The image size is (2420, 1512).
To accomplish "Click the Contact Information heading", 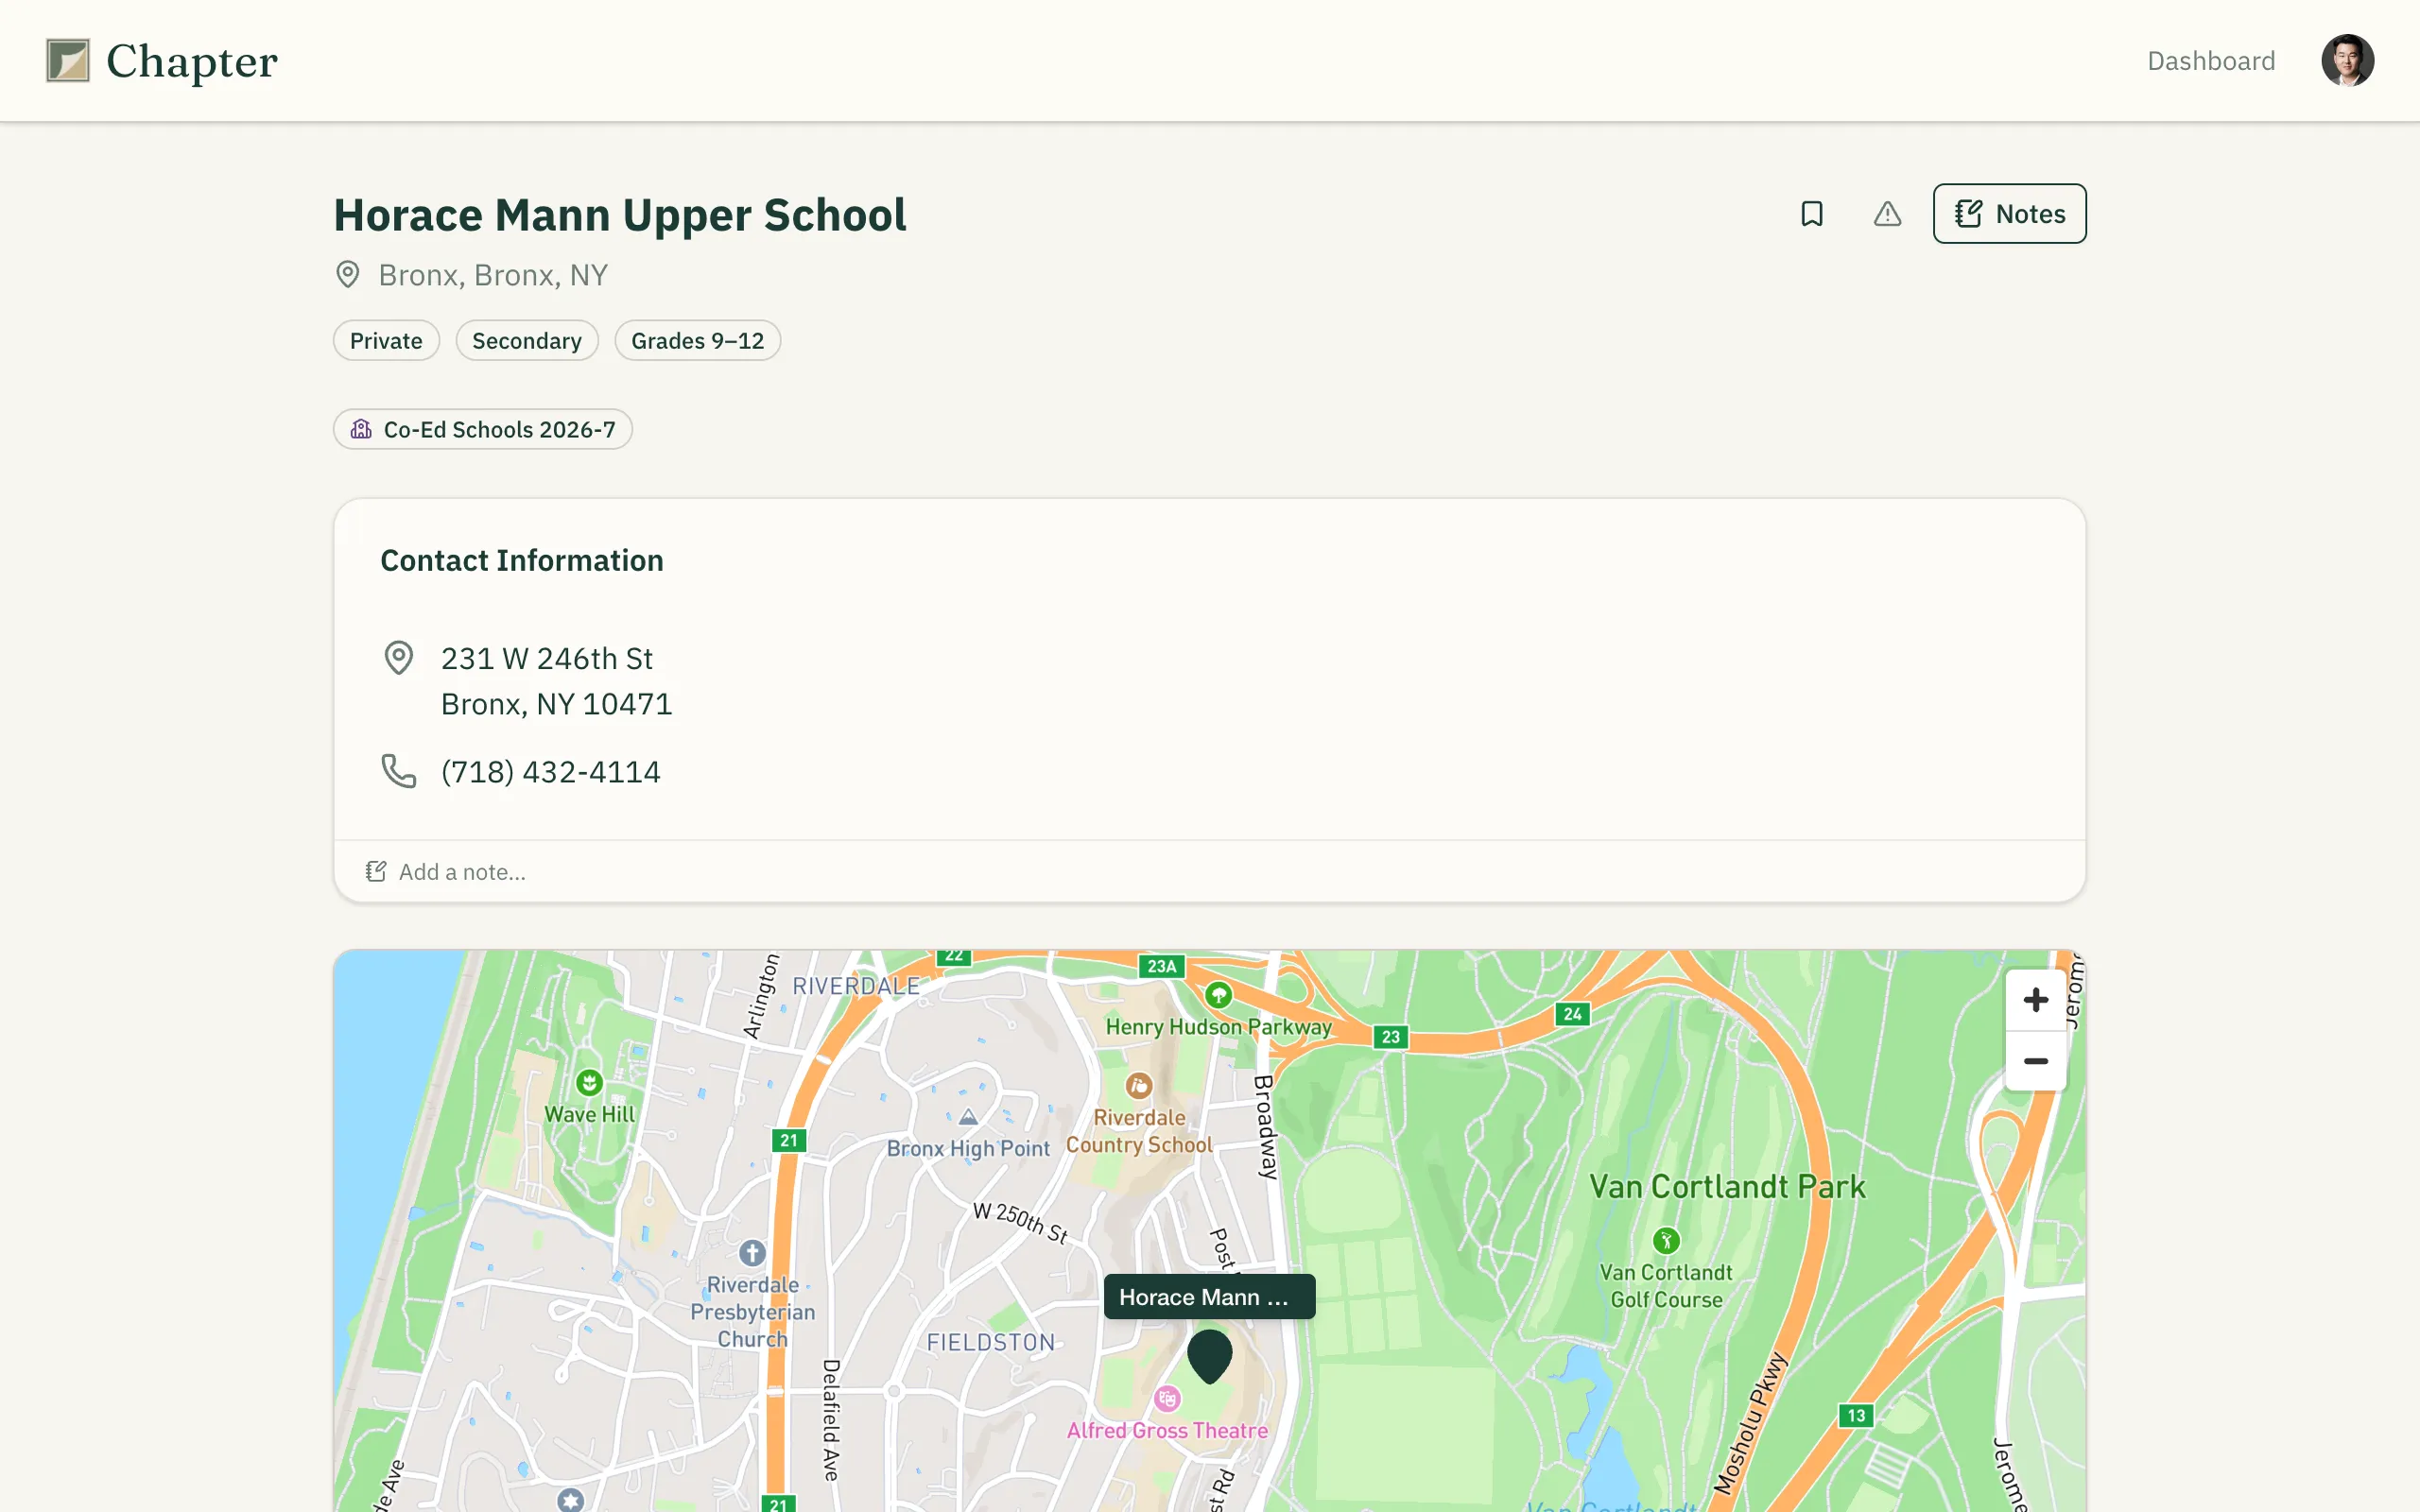I will (x=522, y=561).
